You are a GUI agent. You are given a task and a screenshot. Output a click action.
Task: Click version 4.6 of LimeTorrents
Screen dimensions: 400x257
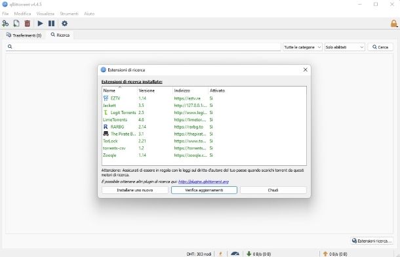click(142, 119)
